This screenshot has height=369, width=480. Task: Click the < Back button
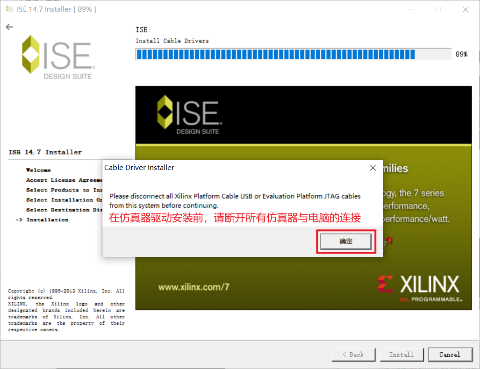pos(353,355)
